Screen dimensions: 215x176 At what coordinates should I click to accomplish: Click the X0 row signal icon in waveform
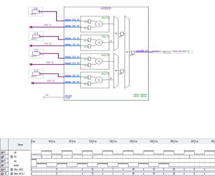(3, 157)
